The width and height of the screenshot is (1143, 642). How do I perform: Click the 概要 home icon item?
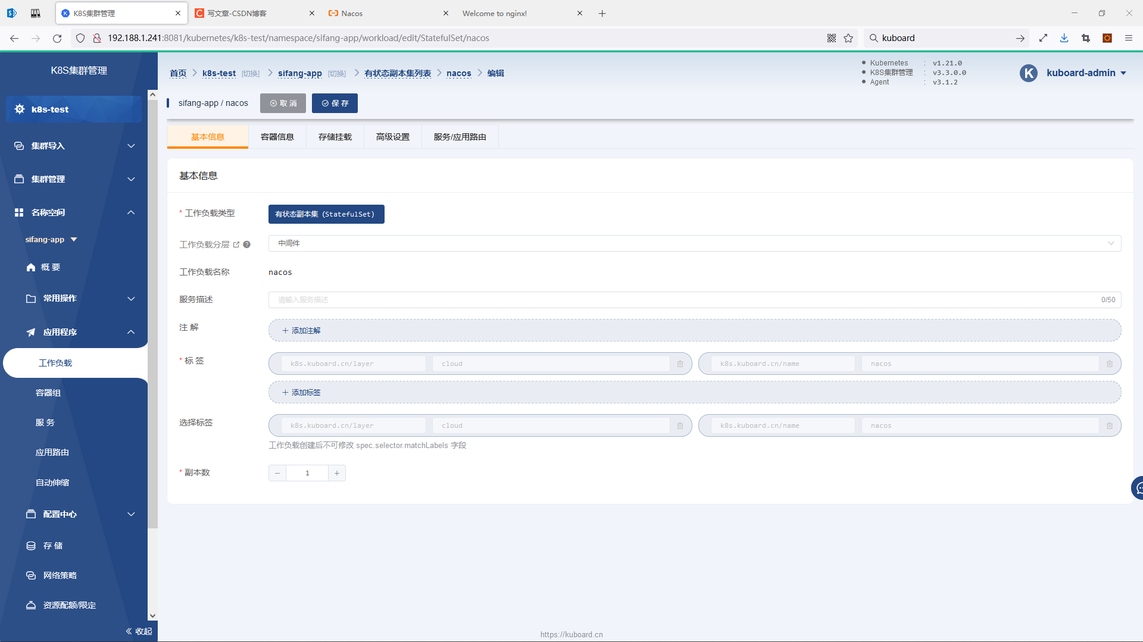43,267
